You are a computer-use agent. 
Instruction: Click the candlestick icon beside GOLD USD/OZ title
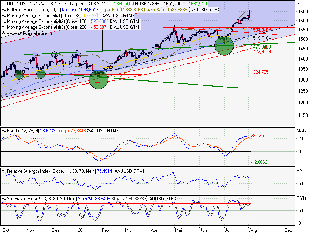point(3,4)
